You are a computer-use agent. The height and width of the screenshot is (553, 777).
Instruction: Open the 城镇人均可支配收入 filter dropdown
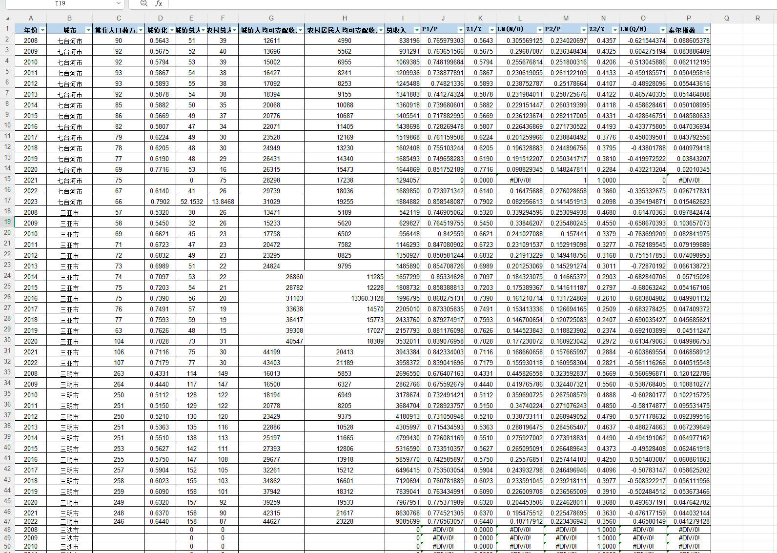pos(300,30)
